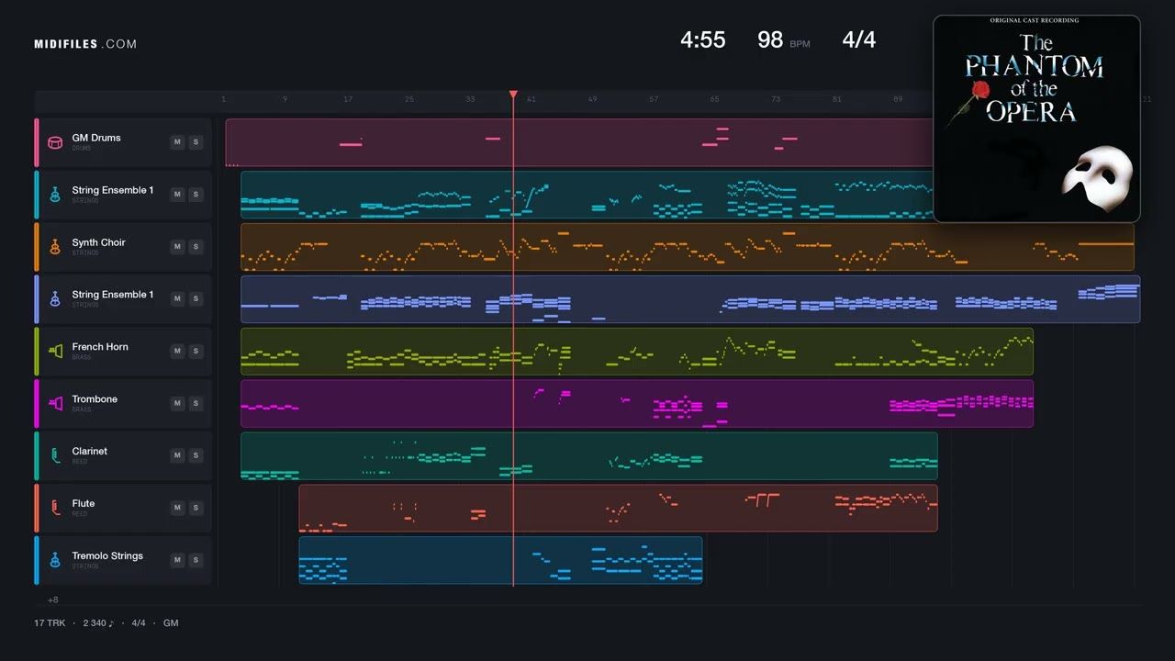1175x661 pixels.
Task: Mute the Trombone track
Action: 177,403
